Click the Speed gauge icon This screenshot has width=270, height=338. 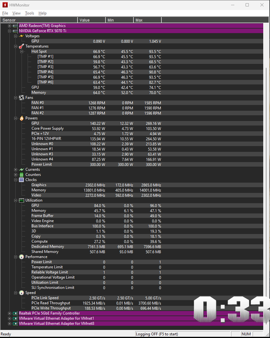(x=22, y=293)
